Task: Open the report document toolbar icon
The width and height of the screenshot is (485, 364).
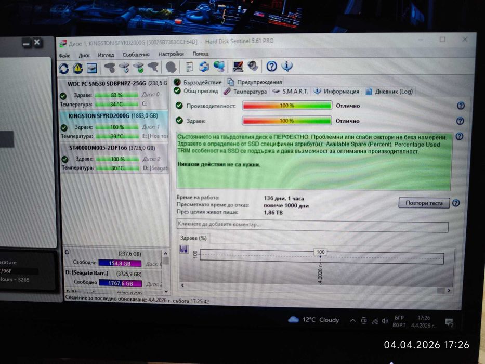Action: (x=189, y=67)
